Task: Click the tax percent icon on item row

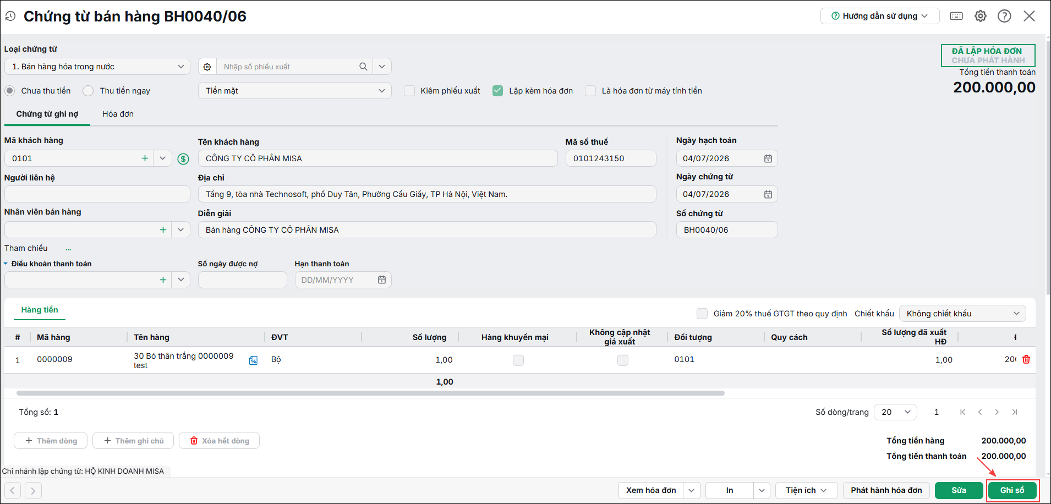Action: pos(253,360)
